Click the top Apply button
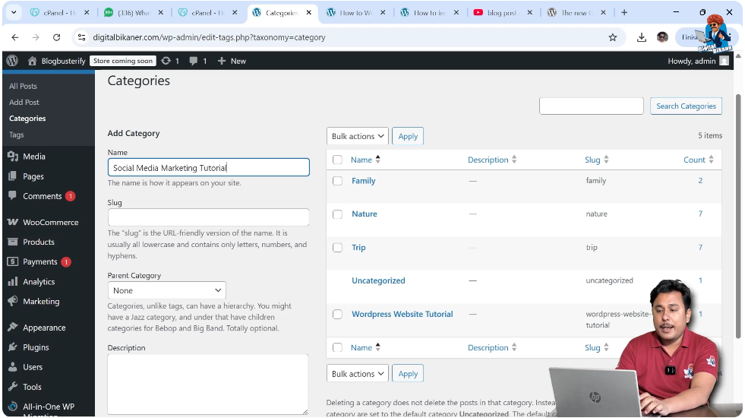This screenshot has height=418, width=745. point(408,136)
